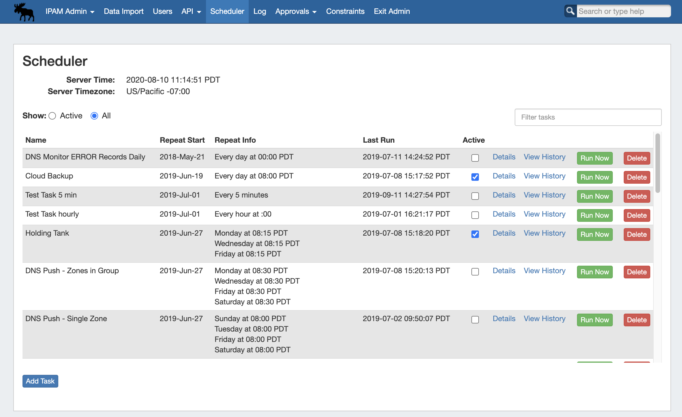This screenshot has height=417, width=682.
Task: Select the Active show radio button
Action: pyautogui.click(x=52, y=116)
